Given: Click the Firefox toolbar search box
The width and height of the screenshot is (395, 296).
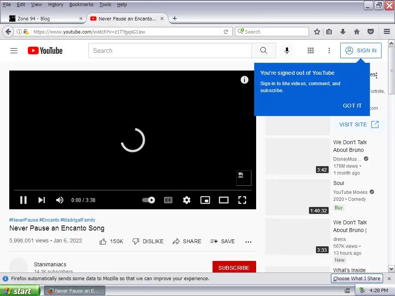Looking at the screenshot, I should pos(272,32).
